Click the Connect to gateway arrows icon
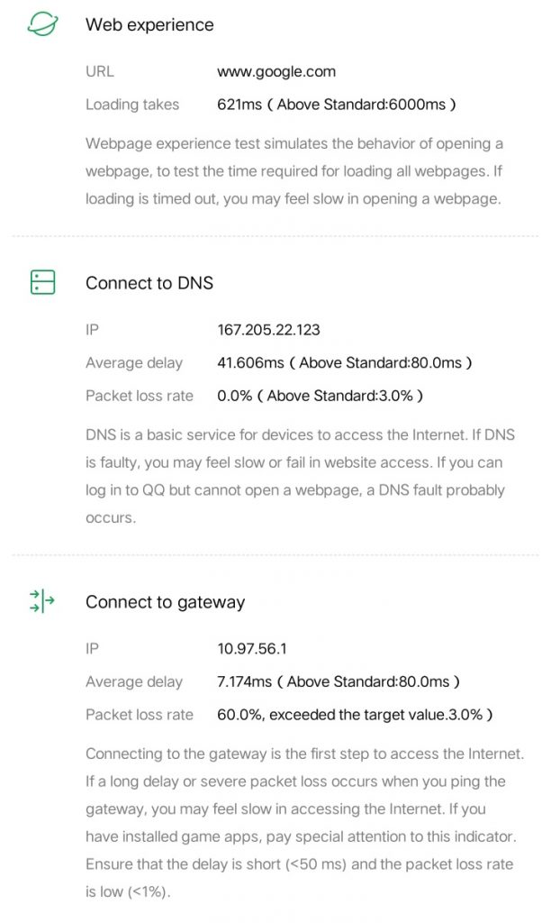Image resolution: width=551 pixels, height=923 pixels. tap(41, 601)
